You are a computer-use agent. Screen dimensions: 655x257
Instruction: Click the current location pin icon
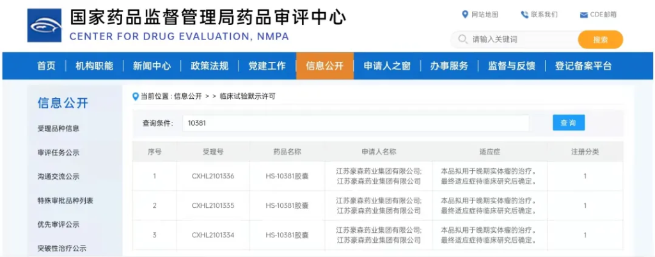135,96
